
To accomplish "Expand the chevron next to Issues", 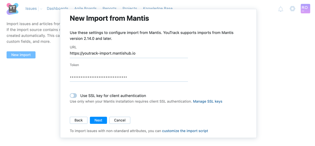I will click(x=41, y=9).
